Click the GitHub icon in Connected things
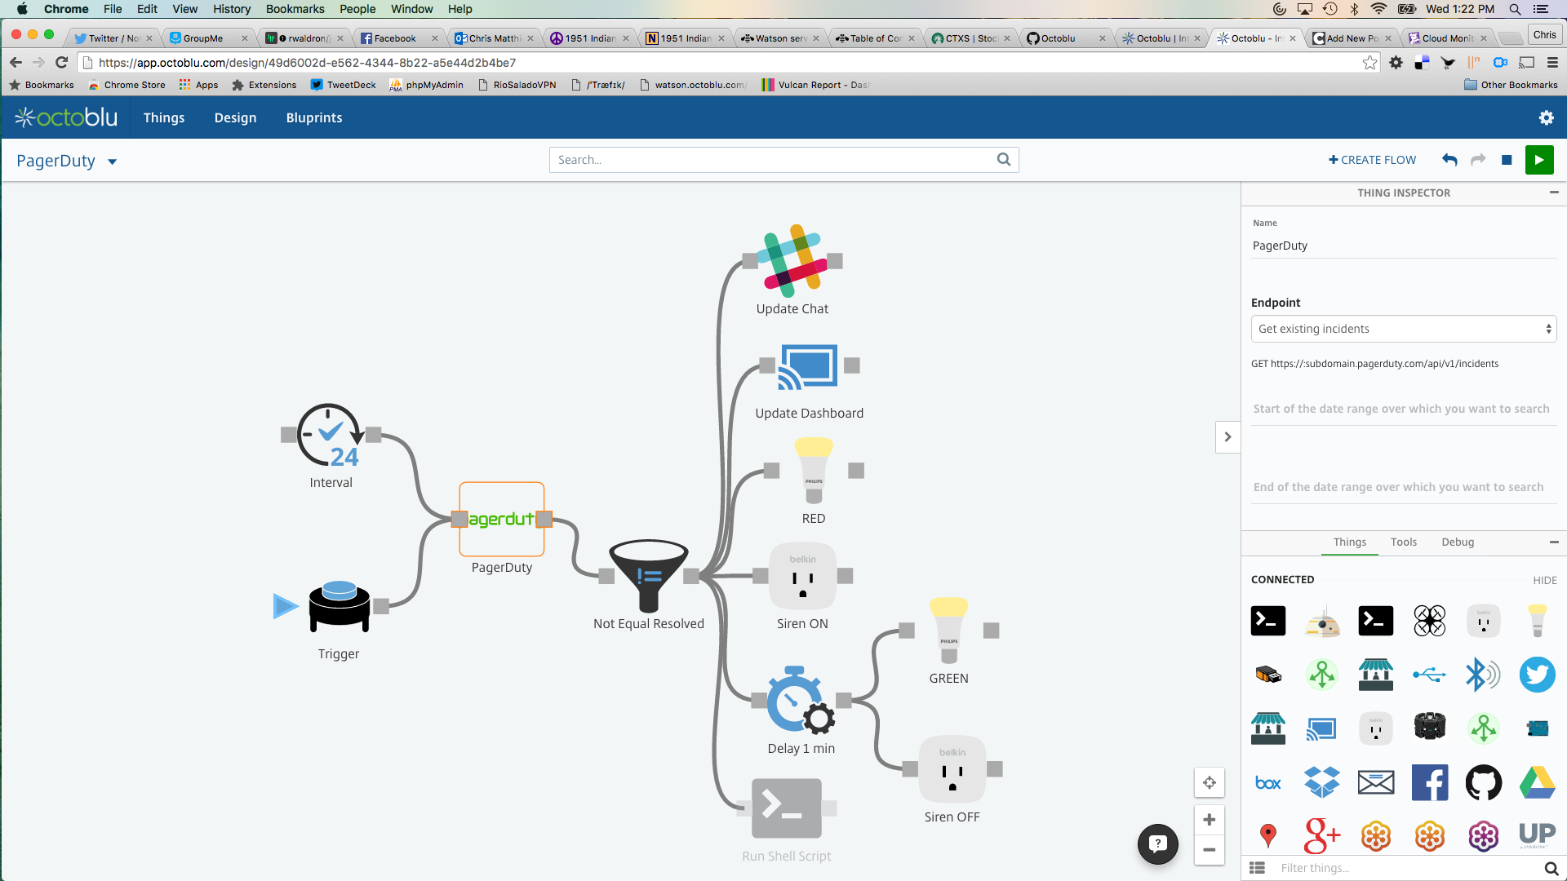This screenshot has width=1567, height=881. click(1483, 783)
